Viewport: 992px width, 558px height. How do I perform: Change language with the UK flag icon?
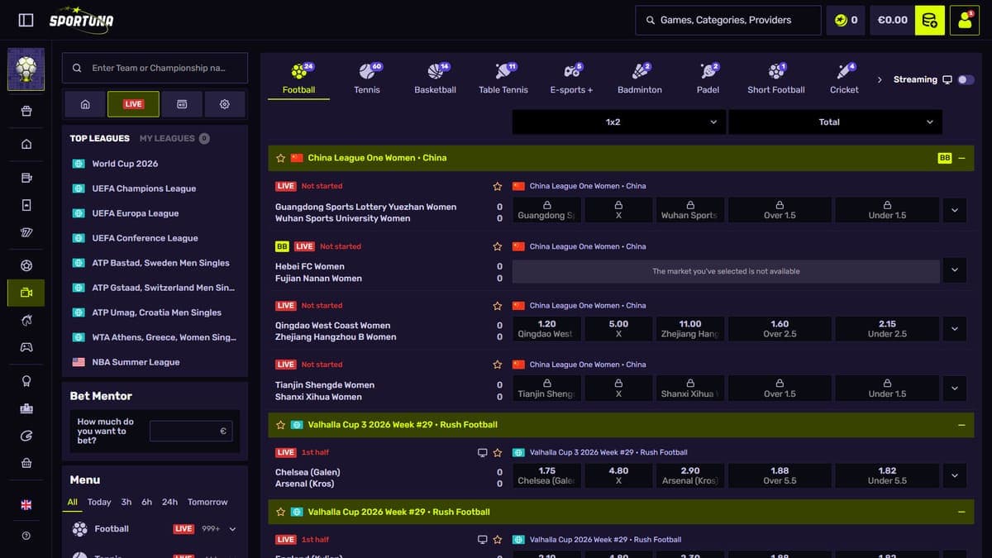[26, 505]
